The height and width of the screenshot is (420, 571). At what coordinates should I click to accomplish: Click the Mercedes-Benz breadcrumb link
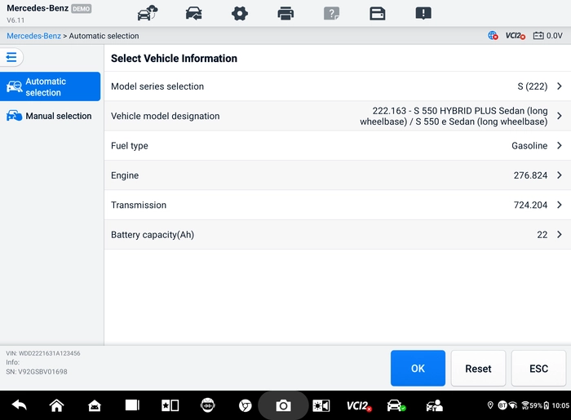(x=34, y=36)
